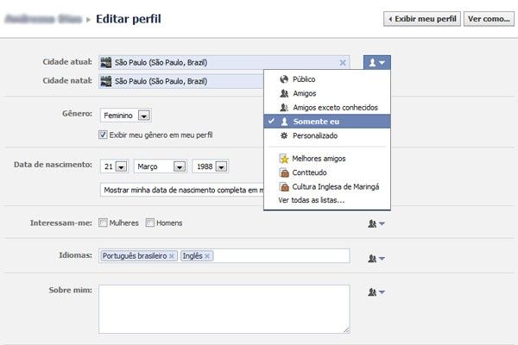Click checkmark beside Somente eu
Screen dimensions: 518x345
tap(271, 121)
